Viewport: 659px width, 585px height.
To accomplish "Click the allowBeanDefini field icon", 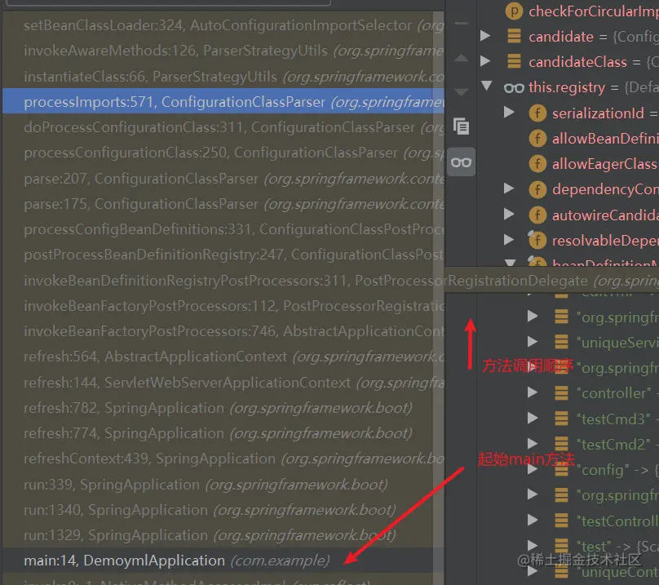I will (x=537, y=139).
